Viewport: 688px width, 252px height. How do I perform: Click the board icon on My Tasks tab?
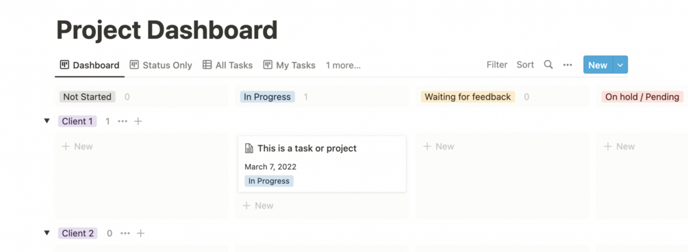pyautogui.click(x=268, y=65)
